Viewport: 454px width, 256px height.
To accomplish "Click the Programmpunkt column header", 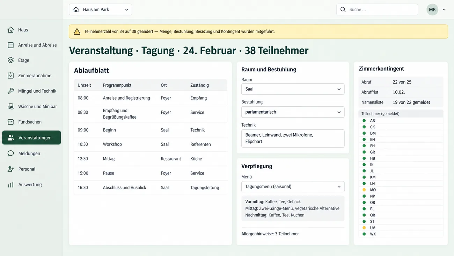I will tap(117, 85).
